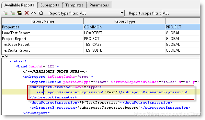The width and height of the screenshot is (205, 120).
Task: Click the closing </subreport> tag
Action: point(36,113)
